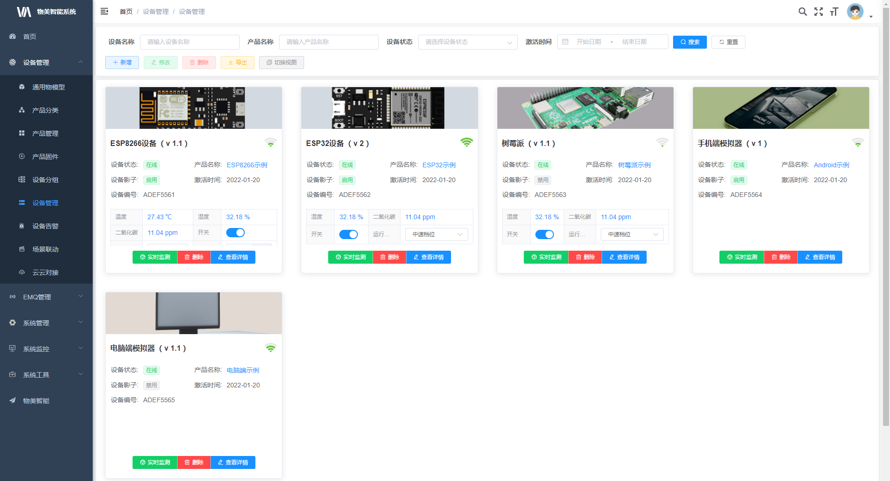Toggle the 开关 switch on ESP32设备 card
Image resolution: width=890 pixels, height=481 pixels.
tap(349, 234)
